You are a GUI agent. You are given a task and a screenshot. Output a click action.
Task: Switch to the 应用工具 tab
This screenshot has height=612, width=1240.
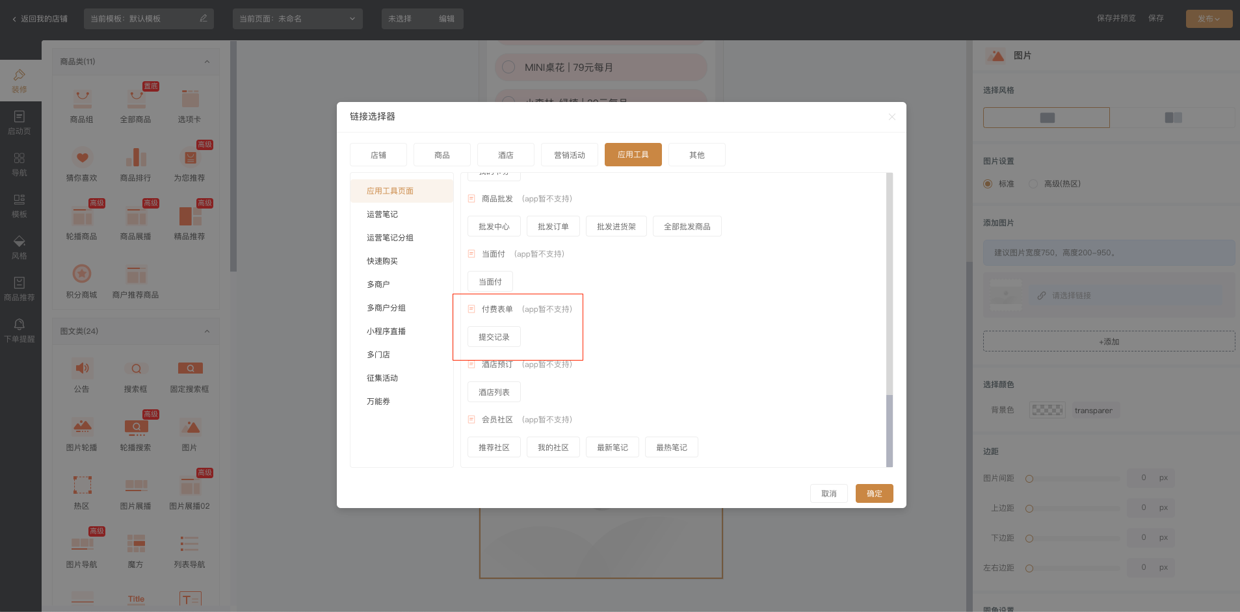(633, 155)
